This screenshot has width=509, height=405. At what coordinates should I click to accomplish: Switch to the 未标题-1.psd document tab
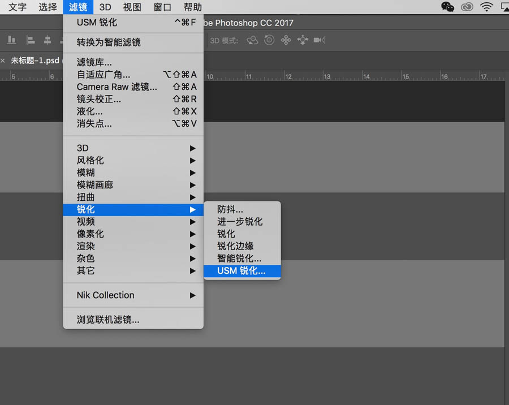pos(34,60)
